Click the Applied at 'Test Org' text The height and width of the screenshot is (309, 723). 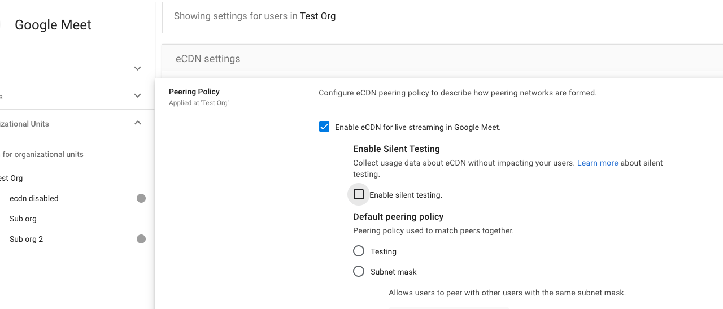199,103
